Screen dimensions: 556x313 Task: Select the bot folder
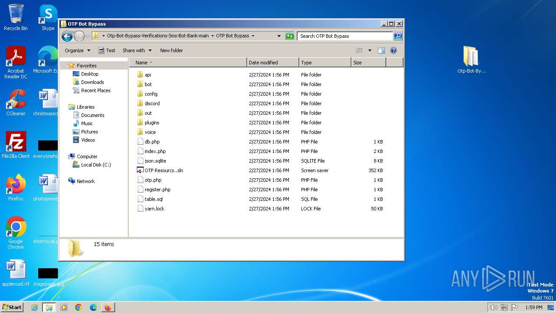148,84
